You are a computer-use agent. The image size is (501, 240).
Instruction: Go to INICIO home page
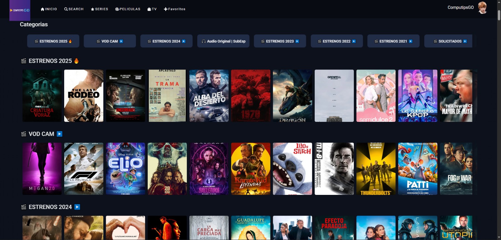click(x=49, y=9)
